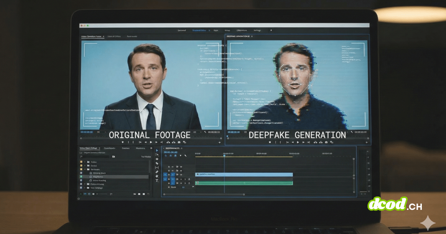Switch to the Apps menu item
The height and width of the screenshot is (234, 446).
tap(216, 30)
